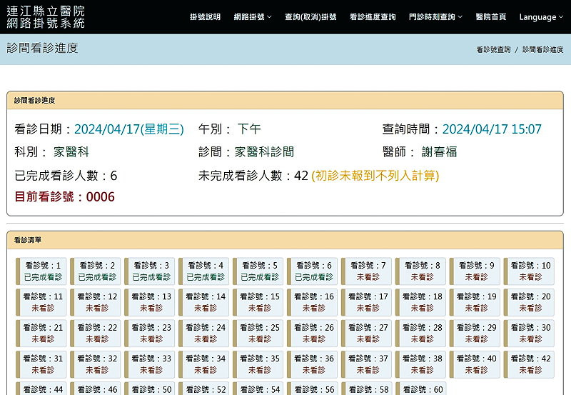Image resolution: width=571 pixels, height=395 pixels.
Task: Select queue card 看診號：56
Action: coord(312,389)
